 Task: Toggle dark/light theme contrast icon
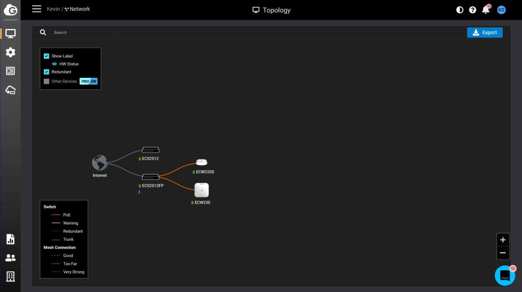tap(460, 10)
